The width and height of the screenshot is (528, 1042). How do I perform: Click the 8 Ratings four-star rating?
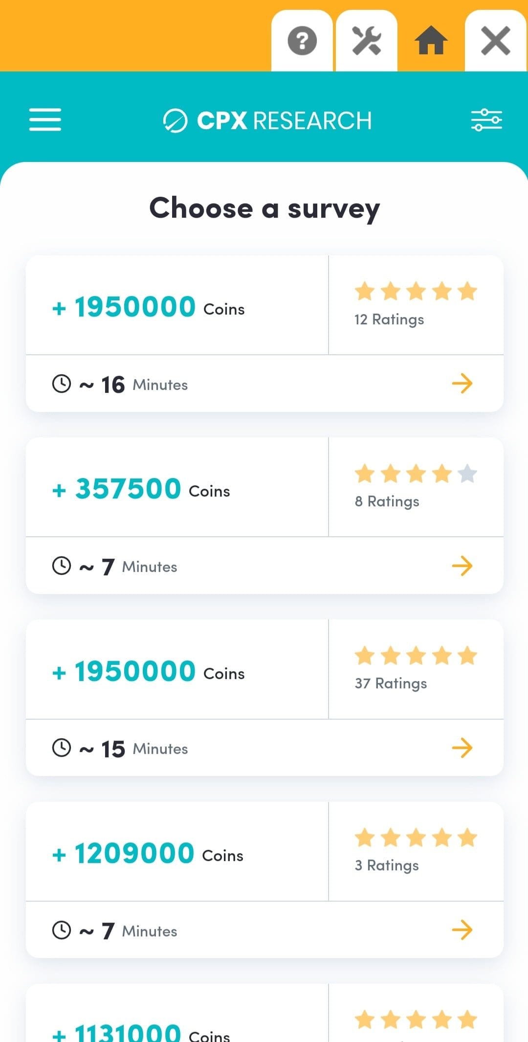coord(416,474)
